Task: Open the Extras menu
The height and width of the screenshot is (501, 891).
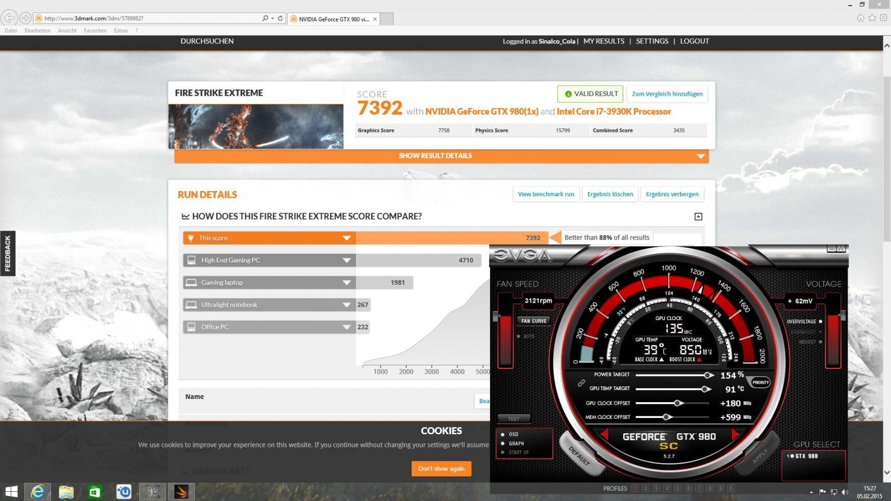Action: tap(121, 31)
